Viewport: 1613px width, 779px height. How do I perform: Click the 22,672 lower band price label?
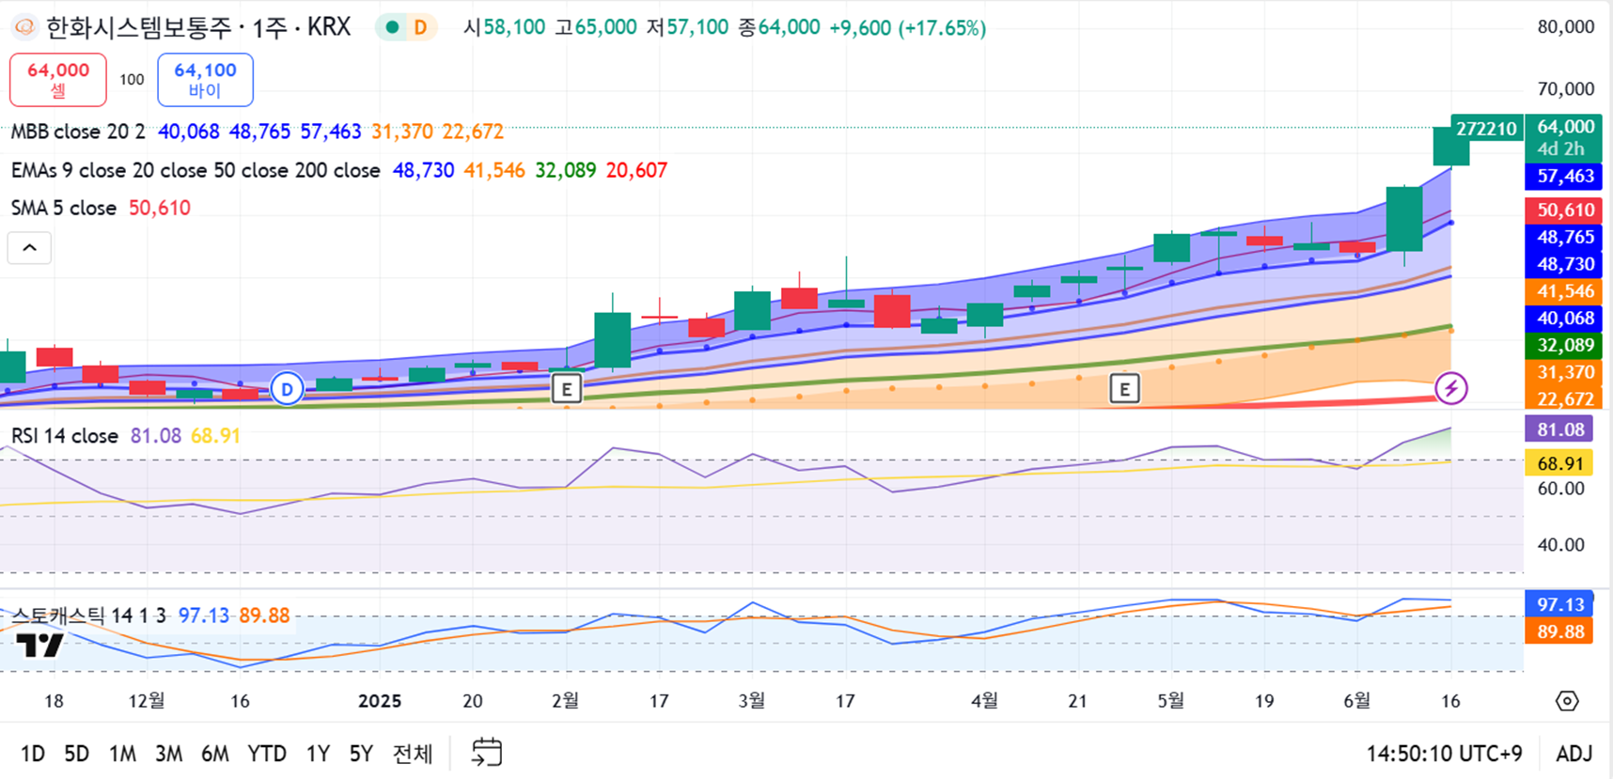click(1564, 399)
